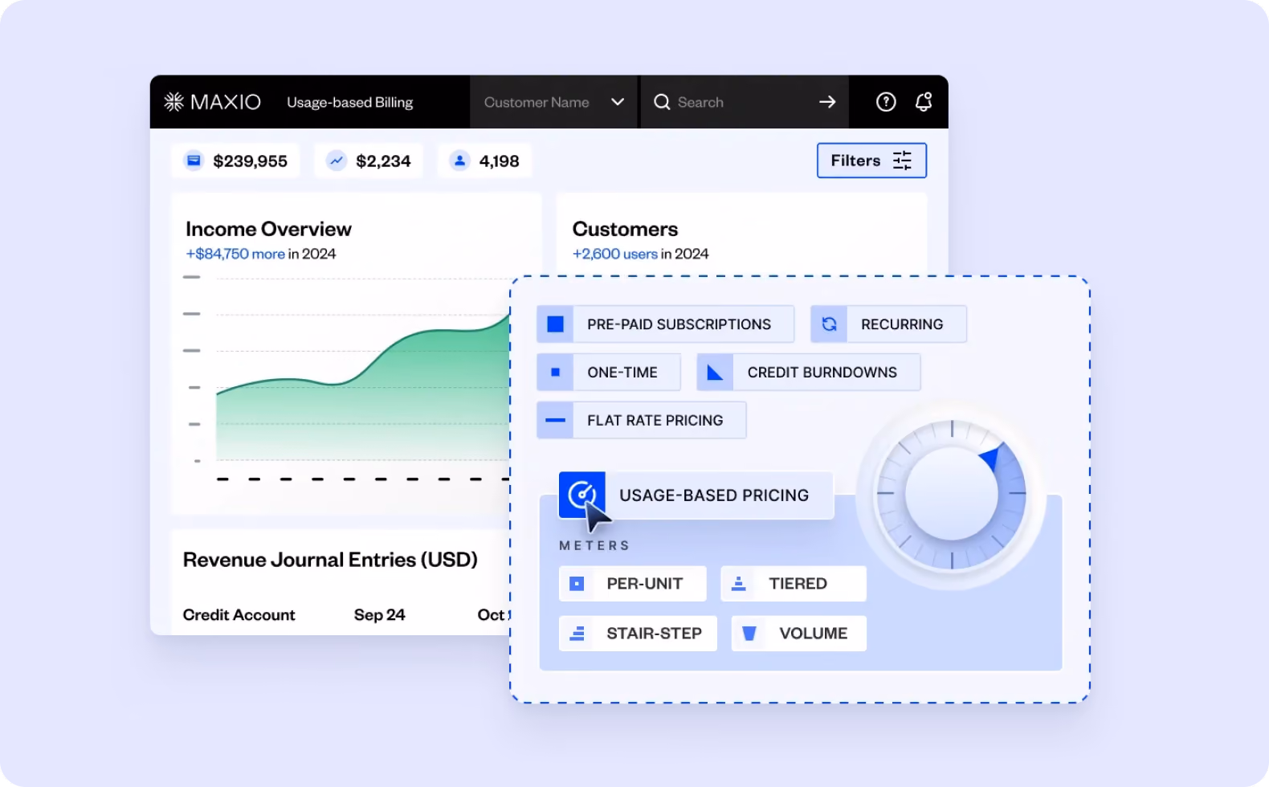The image size is (1269, 787).
Task: Choose One-Time label
Action: coord(622,373)
